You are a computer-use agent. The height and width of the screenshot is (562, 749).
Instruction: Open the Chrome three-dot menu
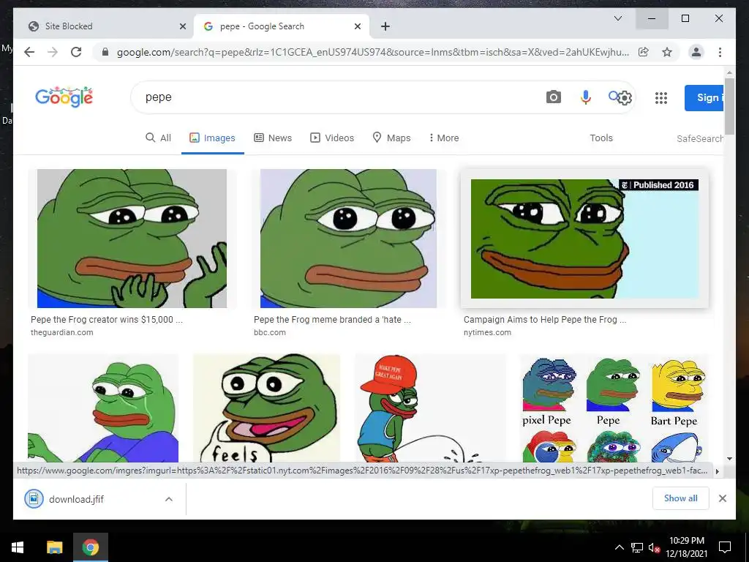(720, 52)
